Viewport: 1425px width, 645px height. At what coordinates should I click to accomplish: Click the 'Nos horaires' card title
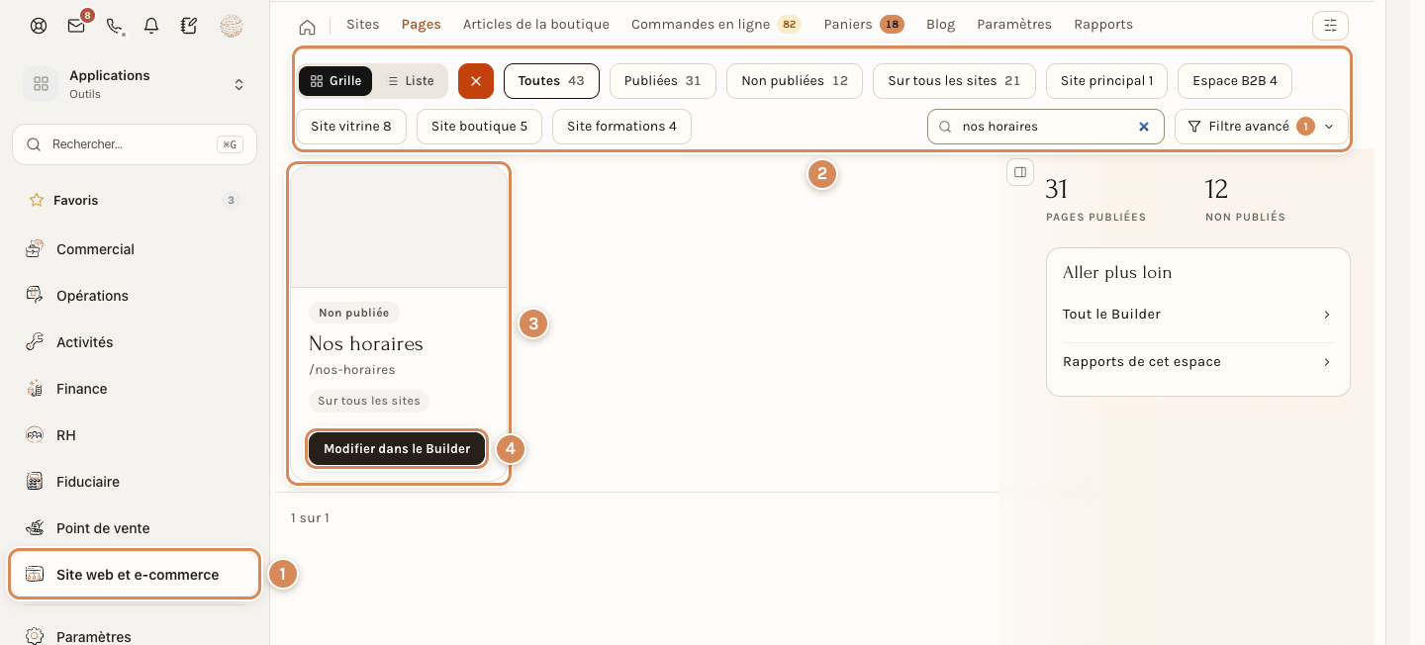[366, 344]
